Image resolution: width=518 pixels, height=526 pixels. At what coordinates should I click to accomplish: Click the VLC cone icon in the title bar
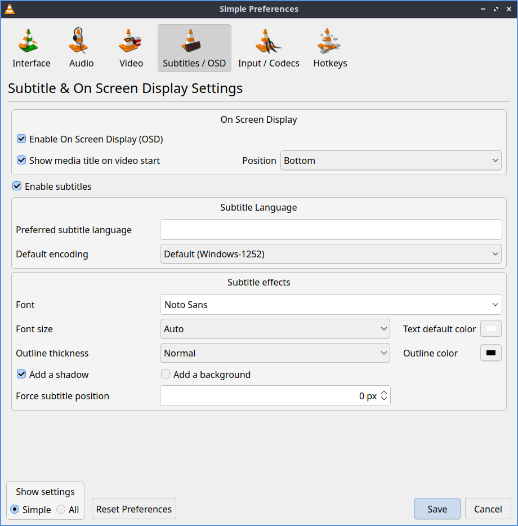coord(10,9)
